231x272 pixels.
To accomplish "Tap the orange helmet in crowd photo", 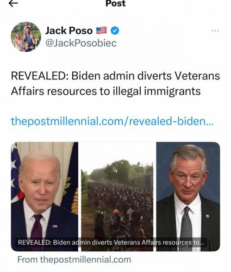I will (116, 212).
